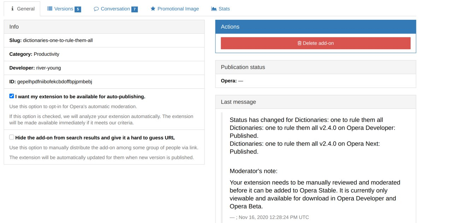
Task: Uncheck the auto-publishing checkbox
Action: coord(12,96)
